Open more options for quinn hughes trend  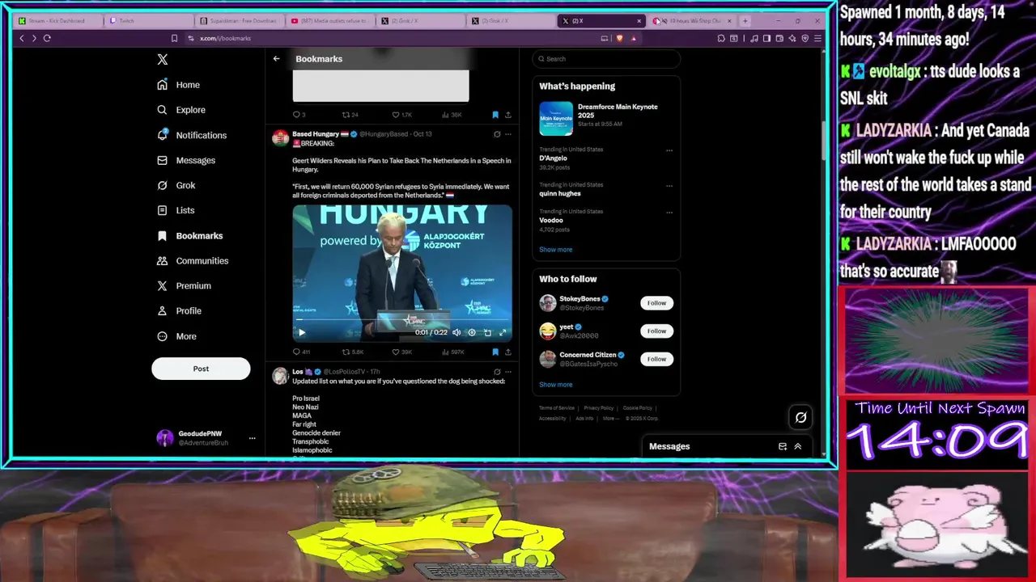coord(669,185)
